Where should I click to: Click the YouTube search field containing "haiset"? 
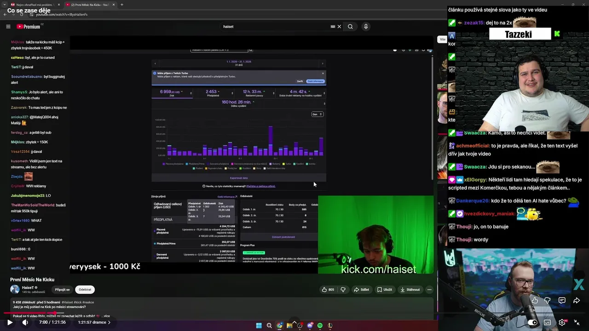(x=275, y=27)
